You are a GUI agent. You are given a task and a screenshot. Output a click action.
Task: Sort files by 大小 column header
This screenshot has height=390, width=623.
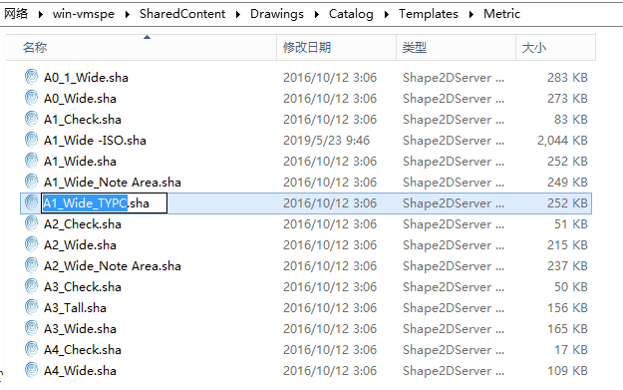click(x=556, y=47)
